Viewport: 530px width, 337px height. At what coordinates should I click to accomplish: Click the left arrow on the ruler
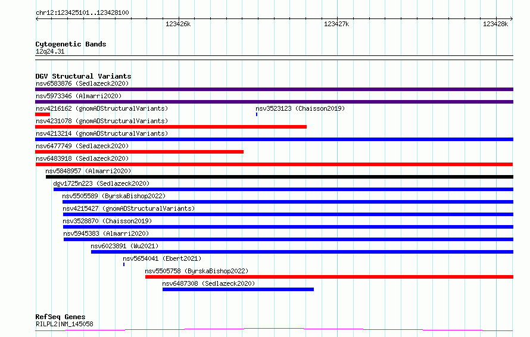point(37,19)
